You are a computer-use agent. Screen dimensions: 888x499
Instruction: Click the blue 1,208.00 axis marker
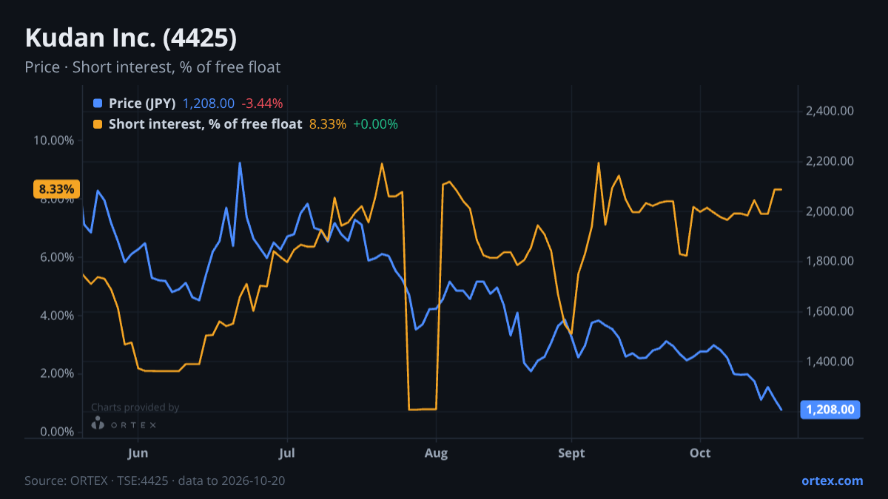(830, 410)
